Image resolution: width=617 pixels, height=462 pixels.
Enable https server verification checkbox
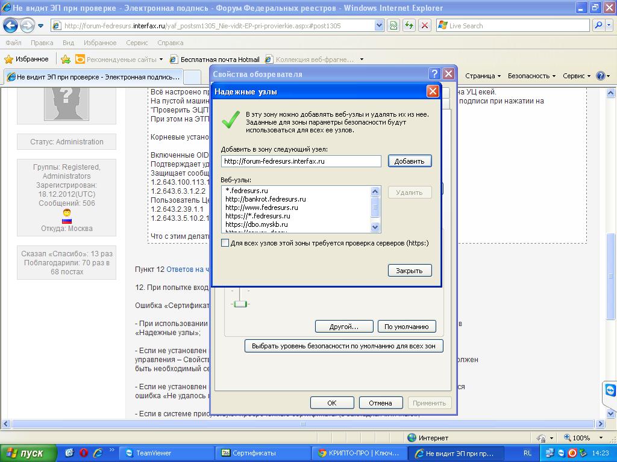click(225, 243)
